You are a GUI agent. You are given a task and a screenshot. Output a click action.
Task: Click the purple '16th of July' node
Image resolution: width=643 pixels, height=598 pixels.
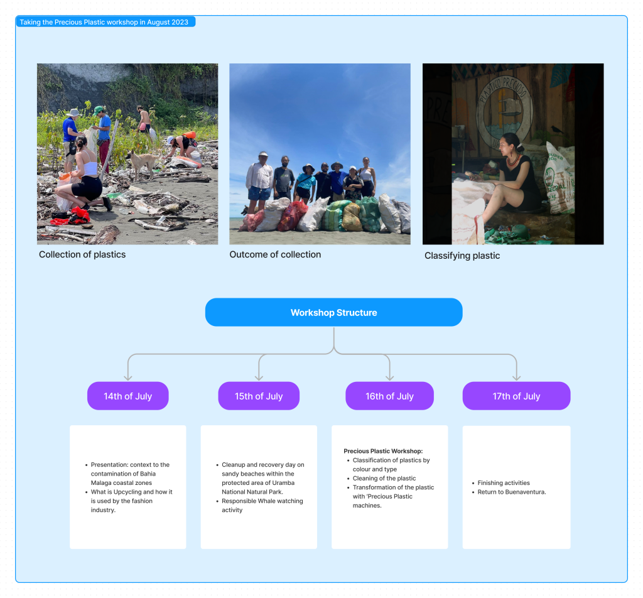[389, 396]
